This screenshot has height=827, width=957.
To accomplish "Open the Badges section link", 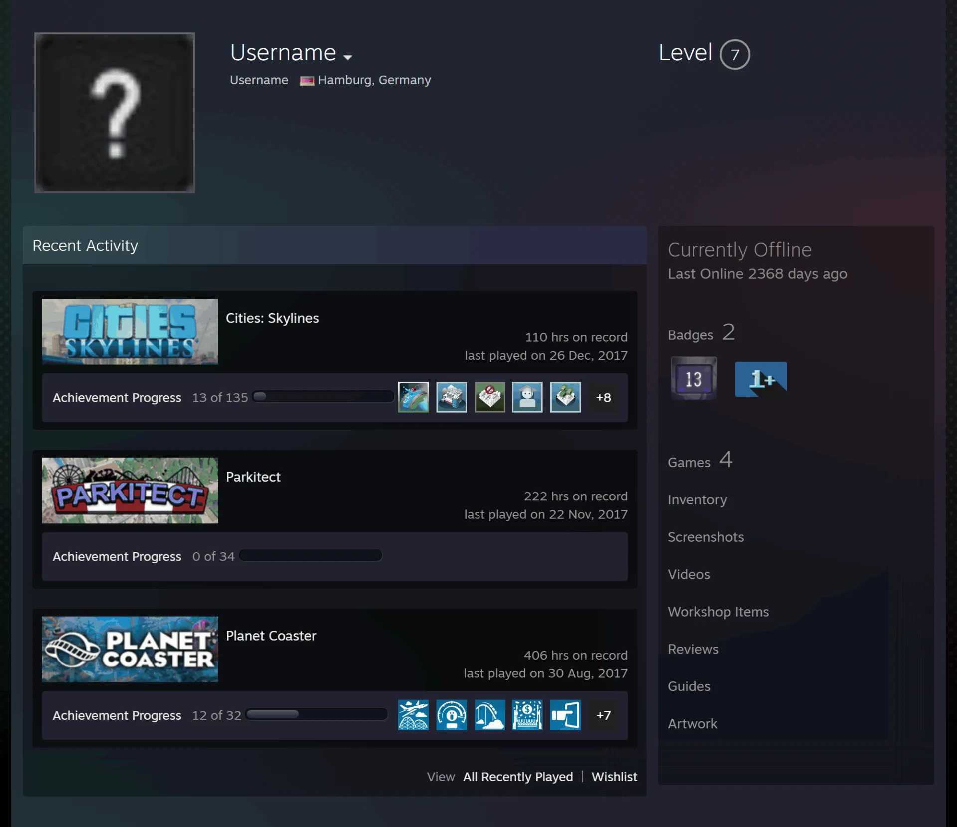I will (701, 332).
